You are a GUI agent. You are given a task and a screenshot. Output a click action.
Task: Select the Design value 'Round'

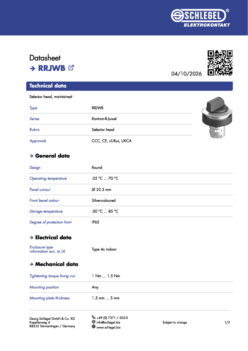pos(97,168)
